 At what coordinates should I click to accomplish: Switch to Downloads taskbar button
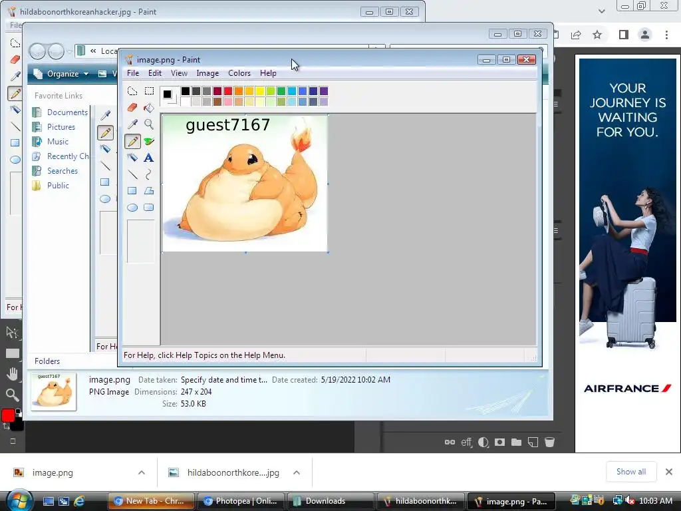point(330,501)
